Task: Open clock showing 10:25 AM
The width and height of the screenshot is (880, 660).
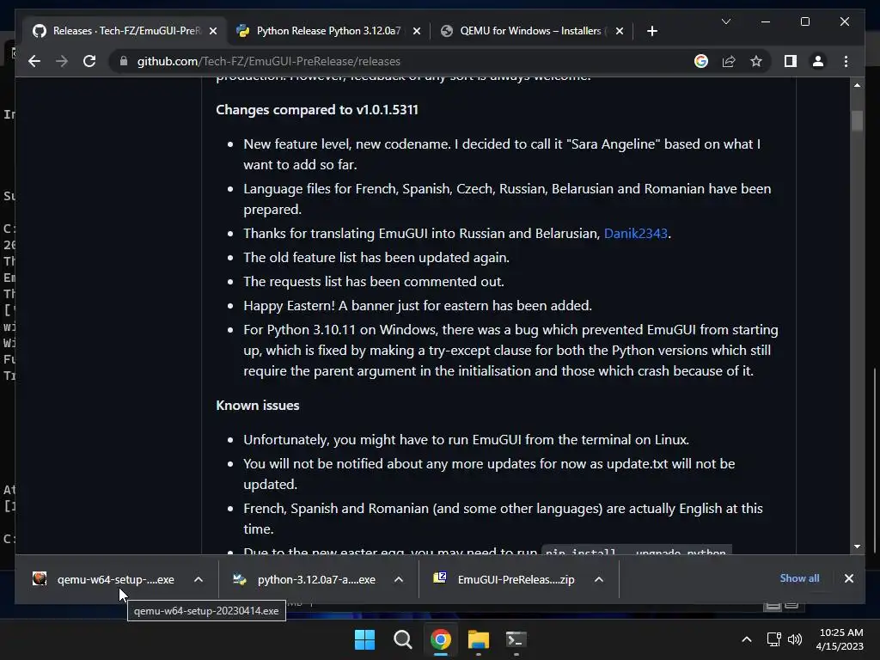Action: point(840,639)
